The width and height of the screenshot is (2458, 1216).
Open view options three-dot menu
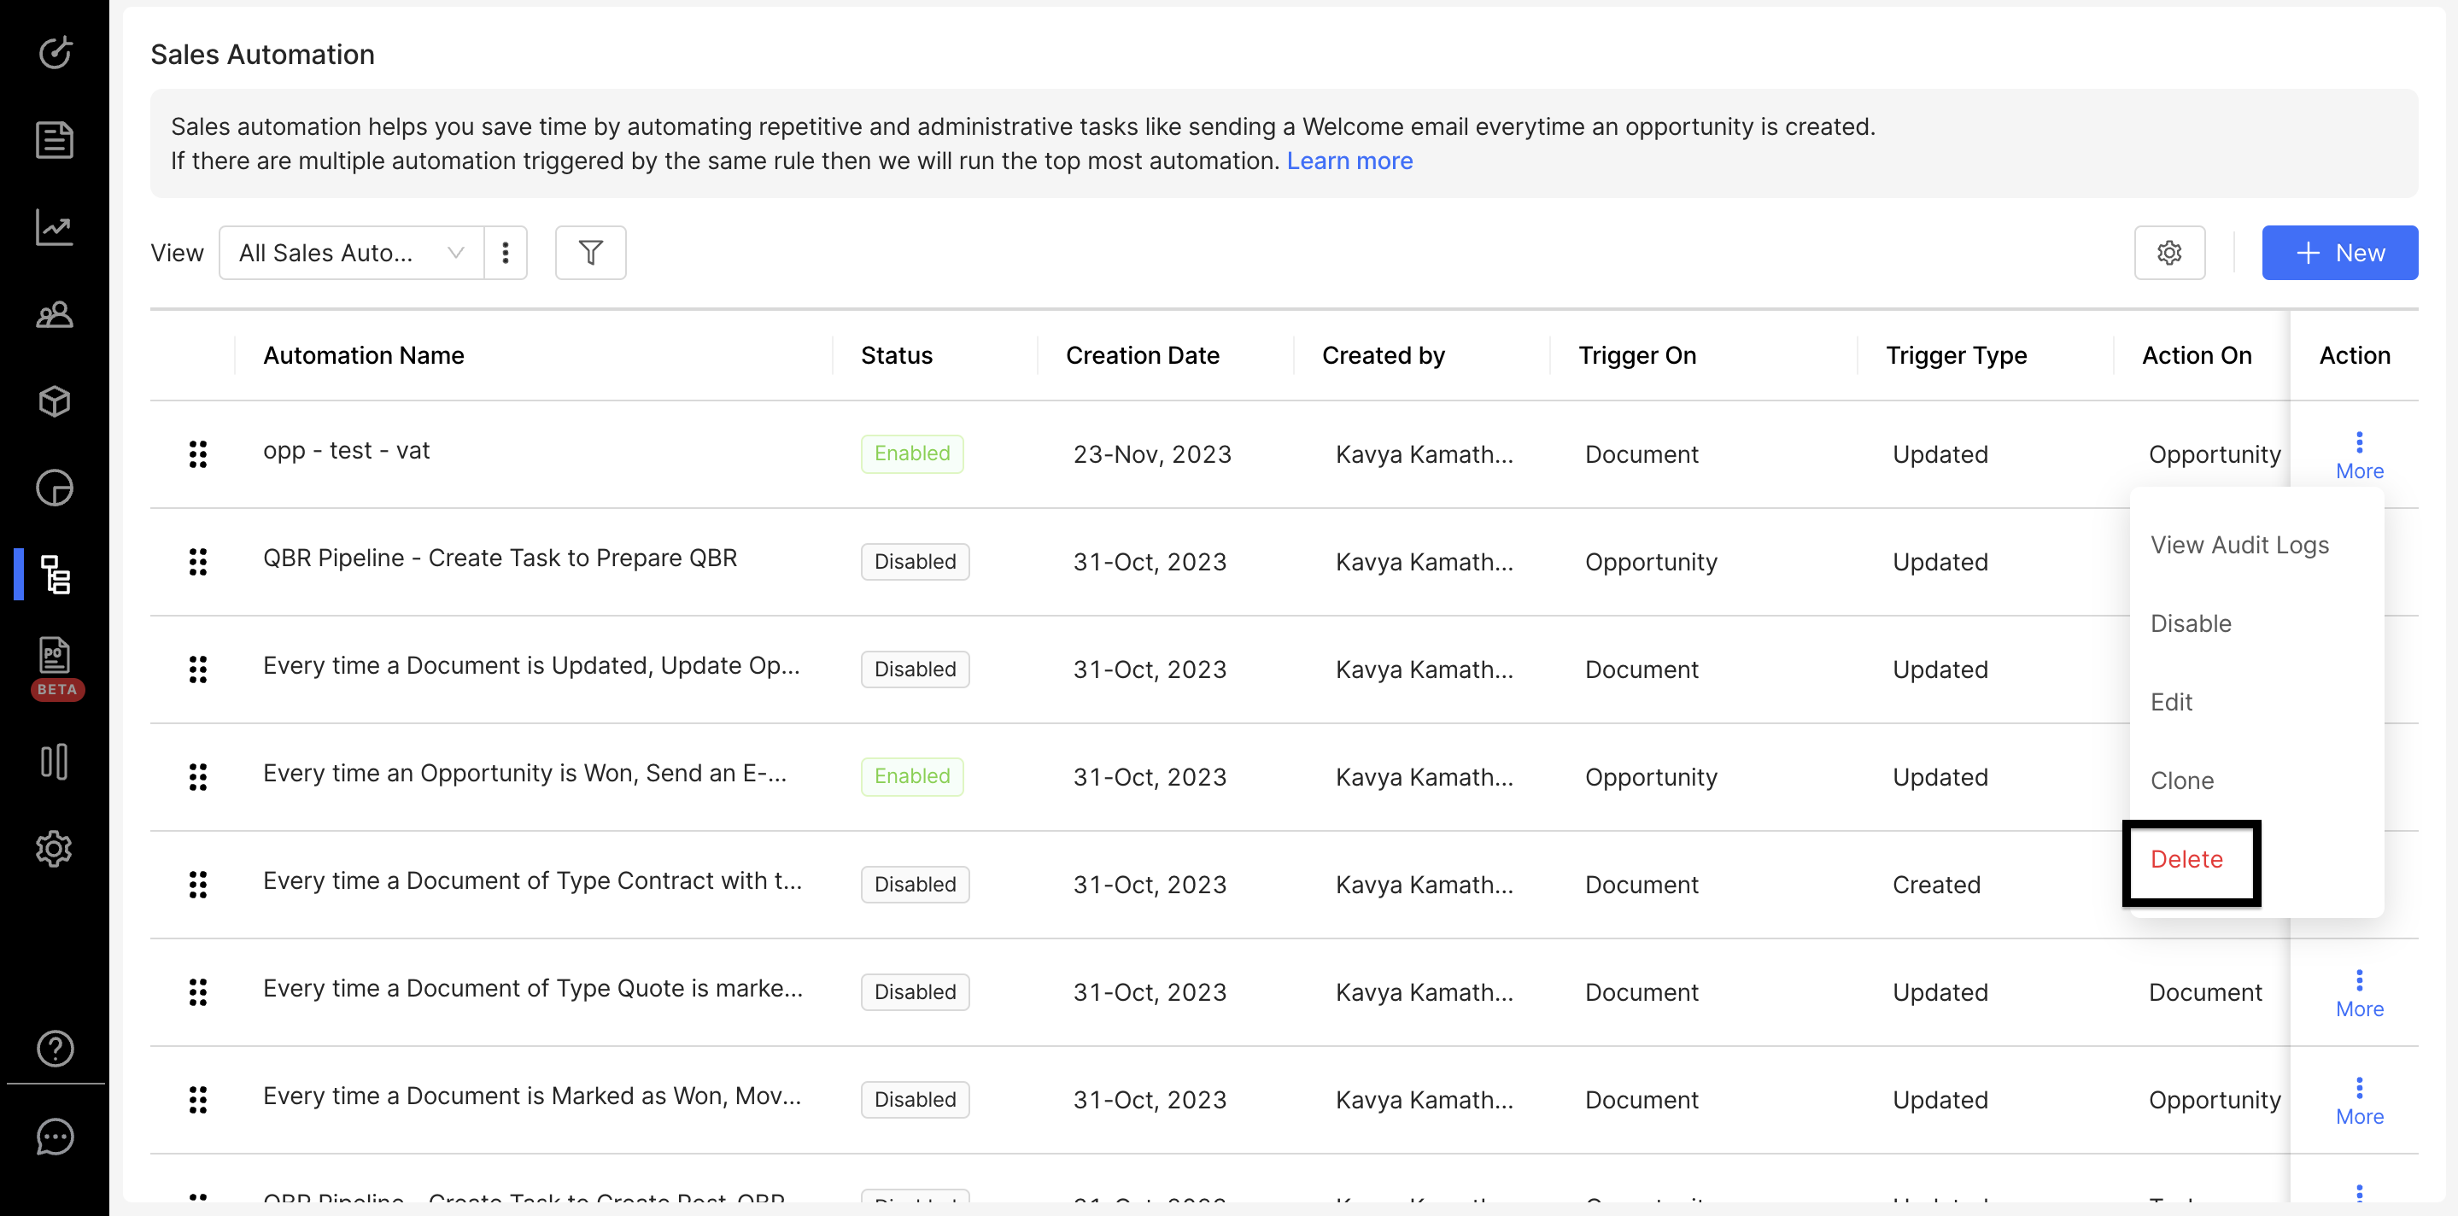click(x=505, y=253)
